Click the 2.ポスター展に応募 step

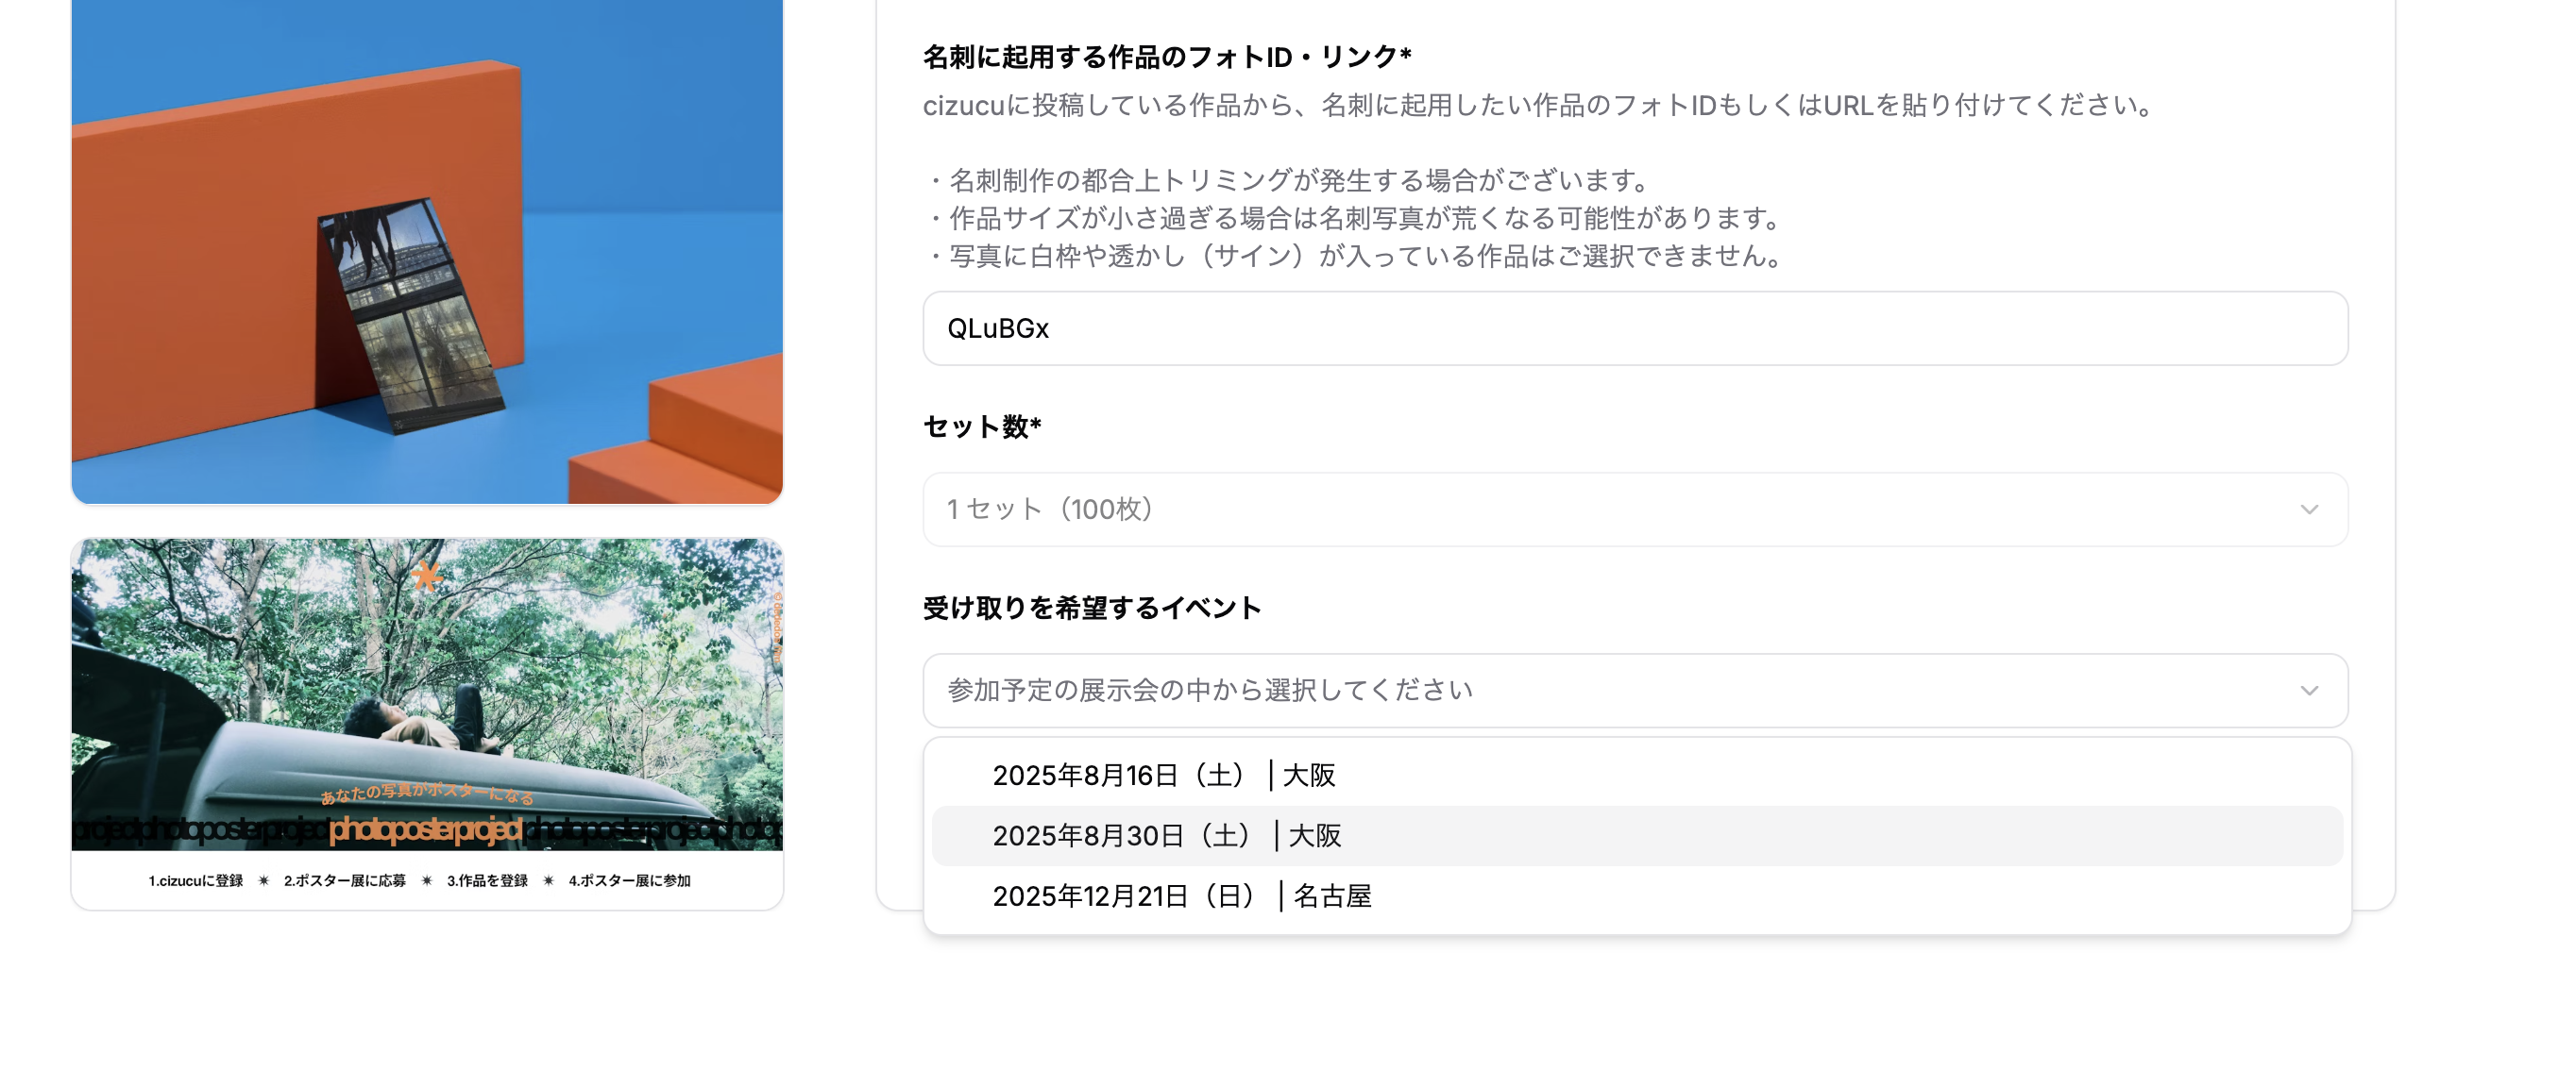345,880
